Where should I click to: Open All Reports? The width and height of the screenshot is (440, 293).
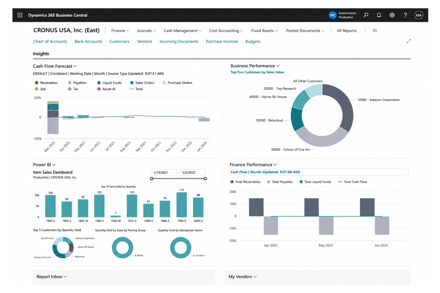[347, 31]
